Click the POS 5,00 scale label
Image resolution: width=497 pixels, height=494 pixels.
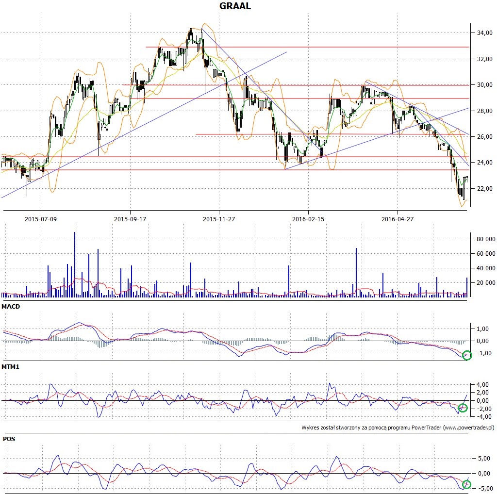click(x=484, y=459)
